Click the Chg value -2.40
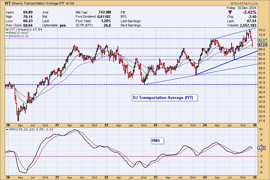The image size is (270, 180). pyautogui.click(x=252, y=17)
